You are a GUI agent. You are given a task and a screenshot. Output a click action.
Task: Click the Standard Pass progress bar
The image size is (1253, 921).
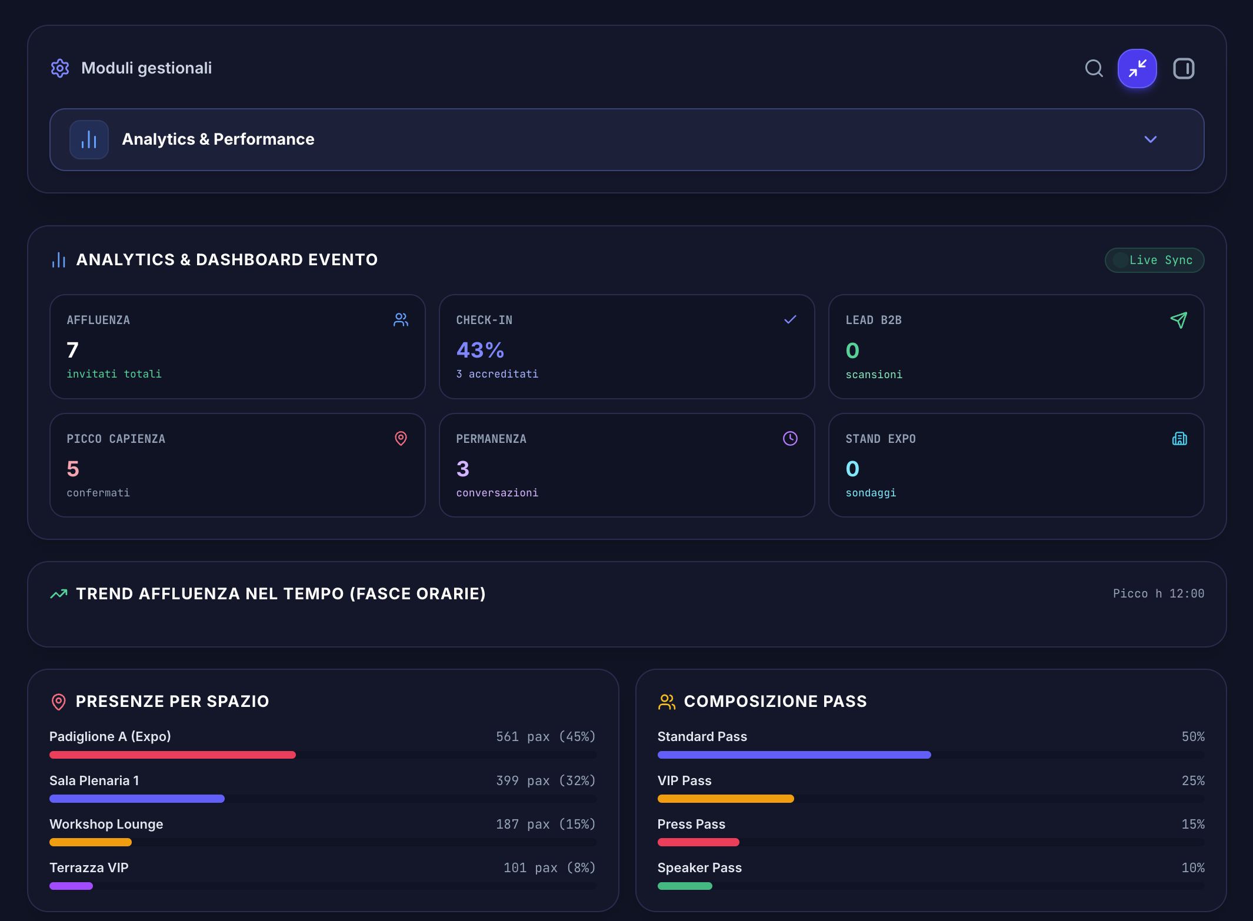click(x=794, y=755)
